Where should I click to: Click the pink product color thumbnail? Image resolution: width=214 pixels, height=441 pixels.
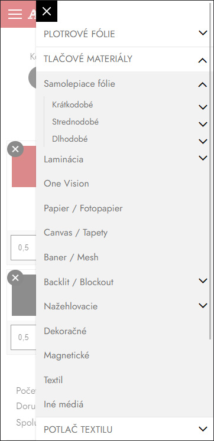[x=24, y=166]
